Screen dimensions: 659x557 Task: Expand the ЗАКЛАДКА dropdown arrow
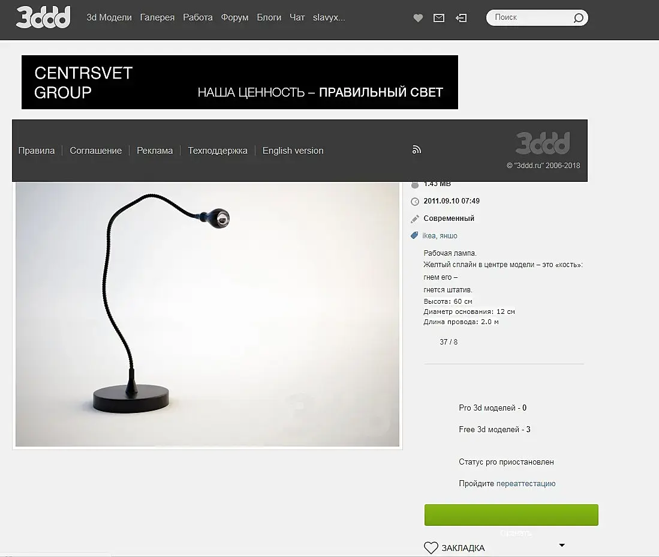562,545
